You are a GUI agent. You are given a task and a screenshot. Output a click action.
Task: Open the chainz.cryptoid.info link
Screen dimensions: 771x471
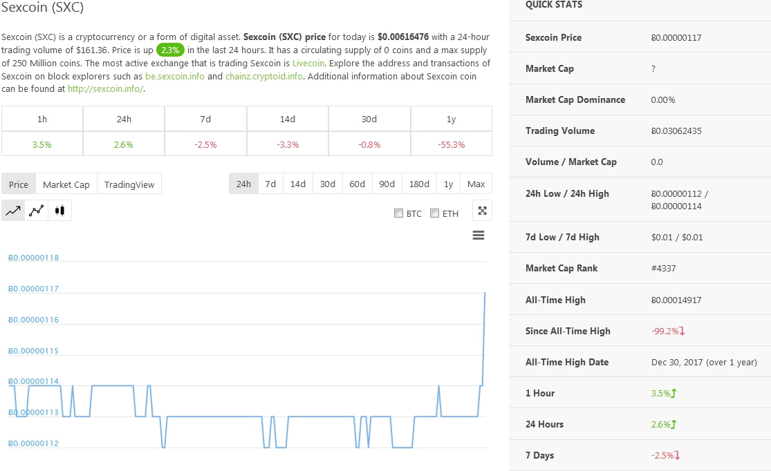pyautogui.click(x=264, y=76)
